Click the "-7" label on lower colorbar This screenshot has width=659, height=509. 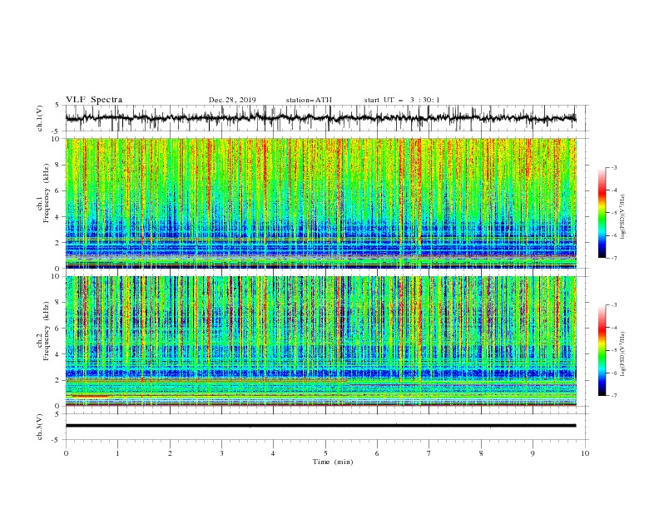614,396
